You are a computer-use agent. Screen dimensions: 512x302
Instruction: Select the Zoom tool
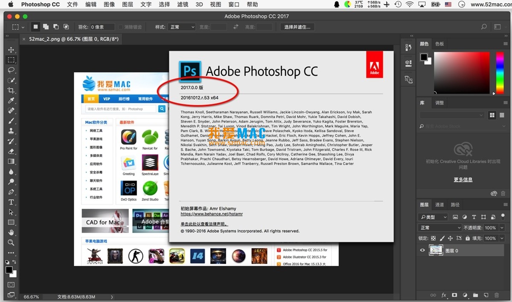click(x=11, y=243)
